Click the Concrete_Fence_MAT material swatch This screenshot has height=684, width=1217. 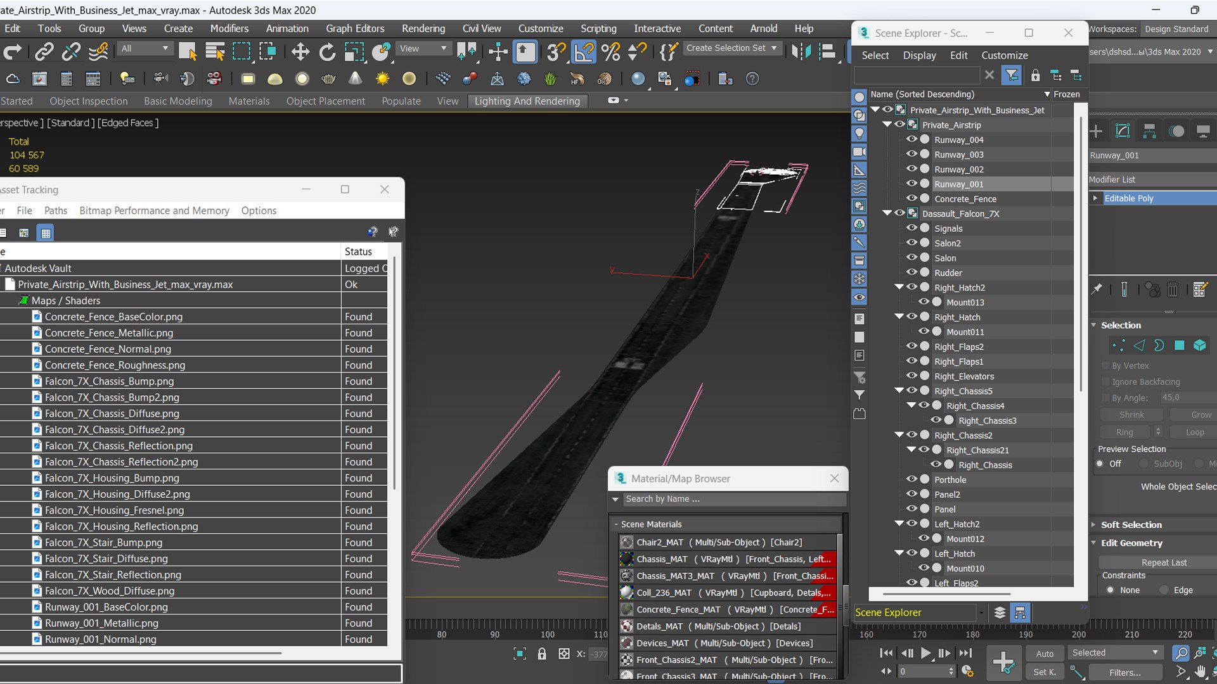click(x=626, y=609)
